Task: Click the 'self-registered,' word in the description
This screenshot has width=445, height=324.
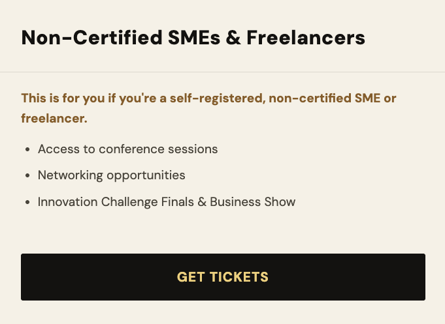Action: (x=218, y=98)
